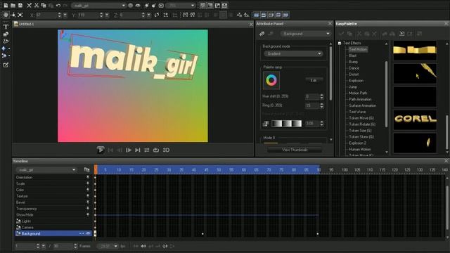
Task: Select Human Motion in EasyPalette tree
Action: click(360, 150)
